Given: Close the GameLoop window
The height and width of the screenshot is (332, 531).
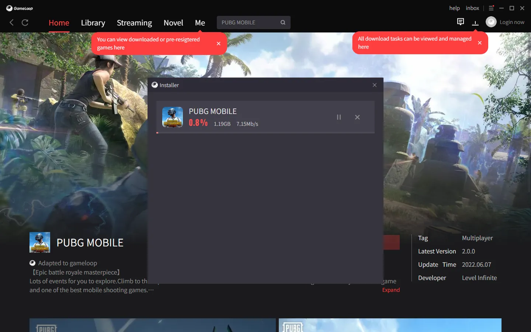Looking at the screenshot, I should [x=522, y=8].
